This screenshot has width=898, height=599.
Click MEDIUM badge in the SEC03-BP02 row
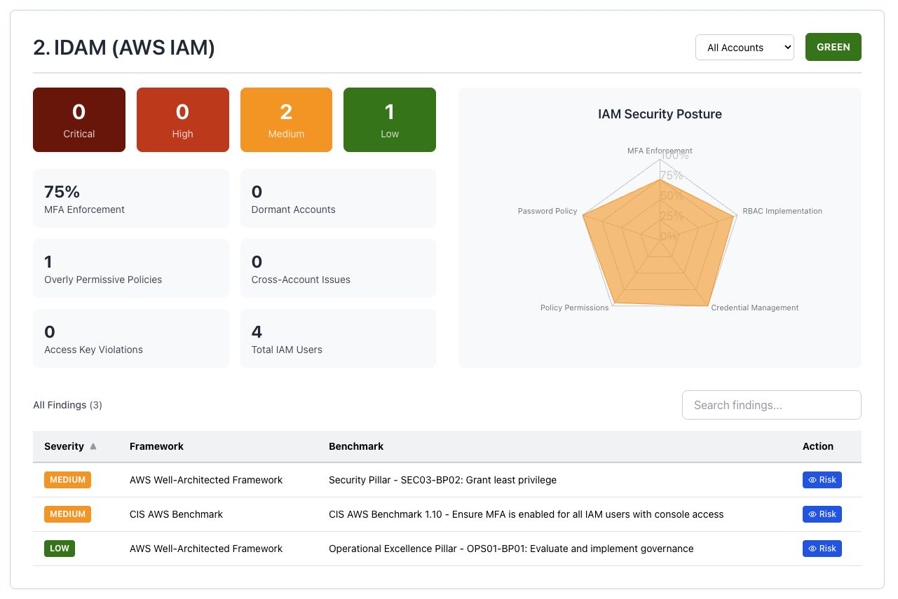coord(67,480)
